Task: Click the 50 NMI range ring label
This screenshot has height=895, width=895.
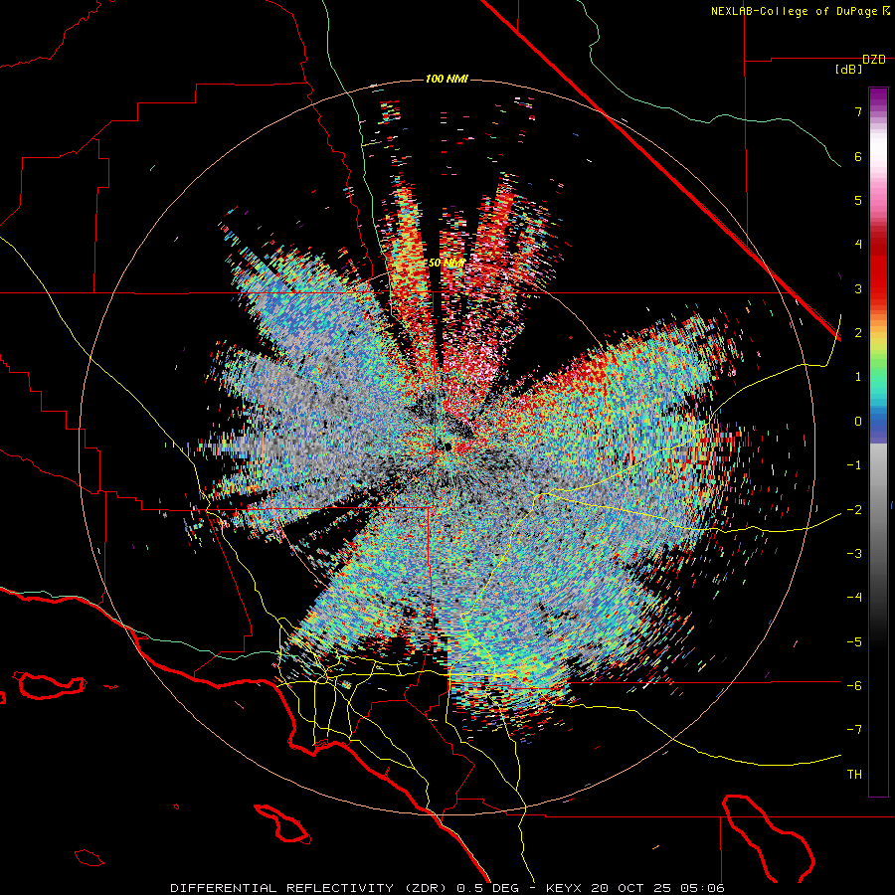Action: pyautogui.click(x=447, y=264)
